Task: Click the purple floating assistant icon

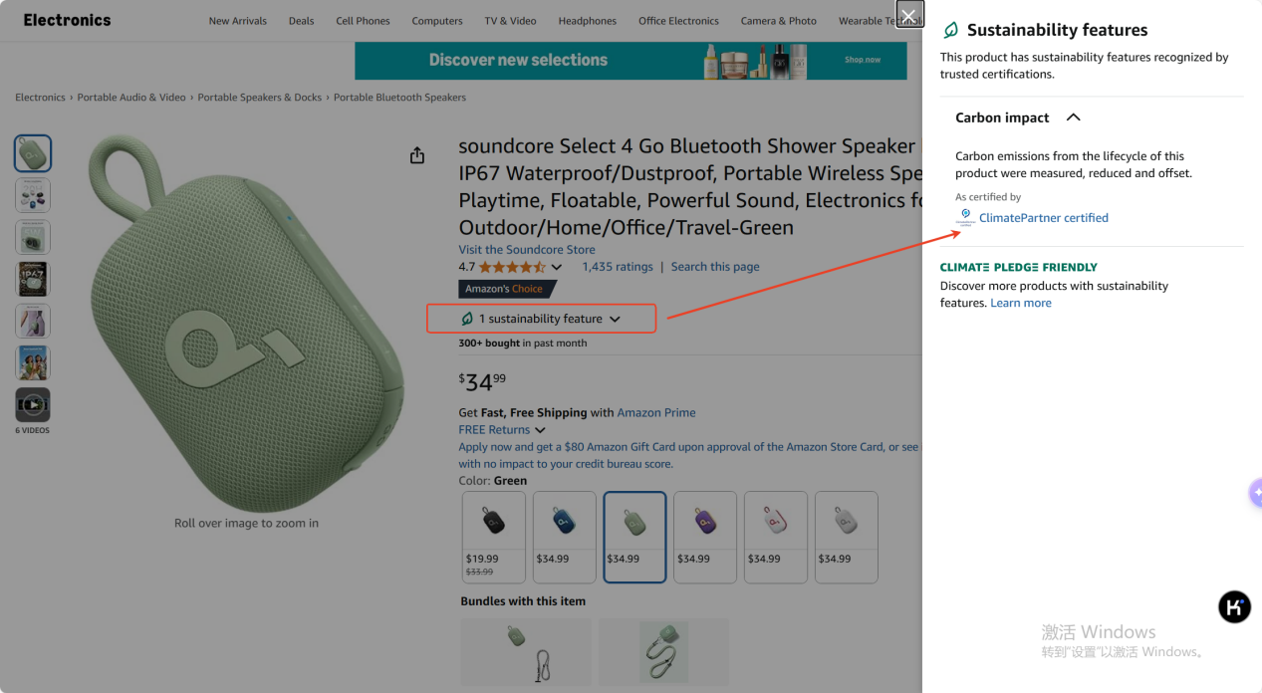Action: point(1255,493)
